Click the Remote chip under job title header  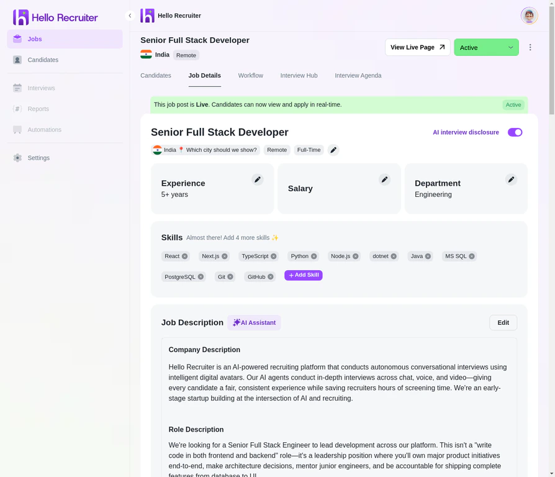[186, 55]
